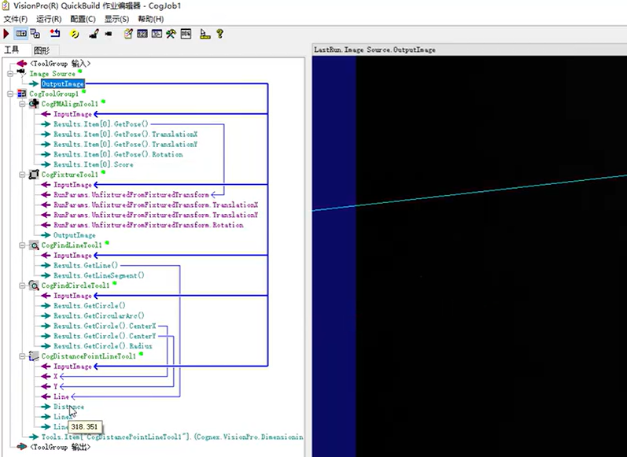Image resolution: width=627 pixels, height=457 pixels.
Task: Switch to the 图形 tab
Action: point(42,50)
